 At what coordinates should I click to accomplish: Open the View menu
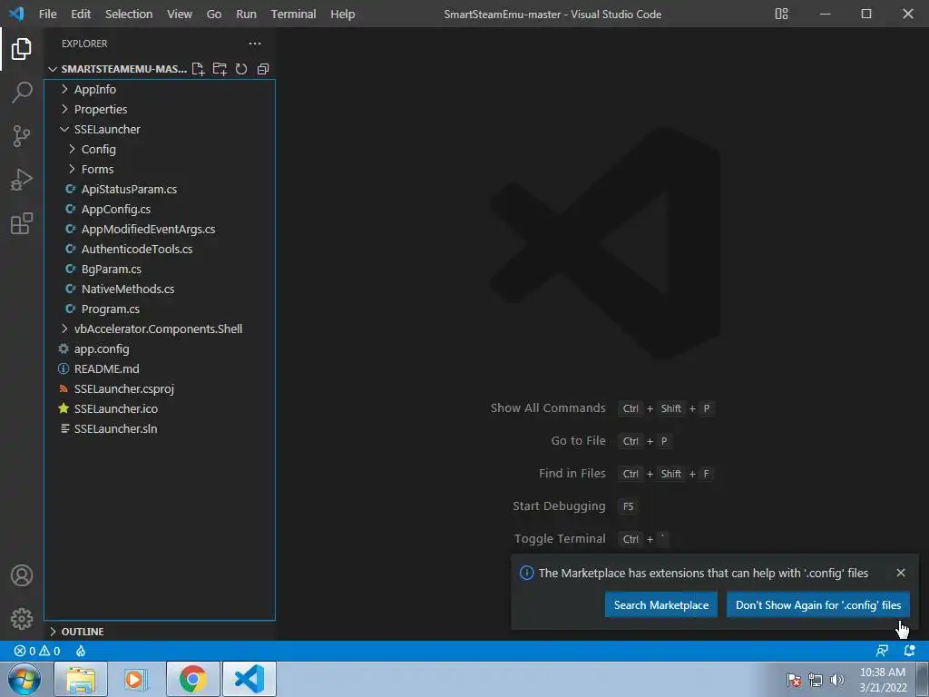180,14
